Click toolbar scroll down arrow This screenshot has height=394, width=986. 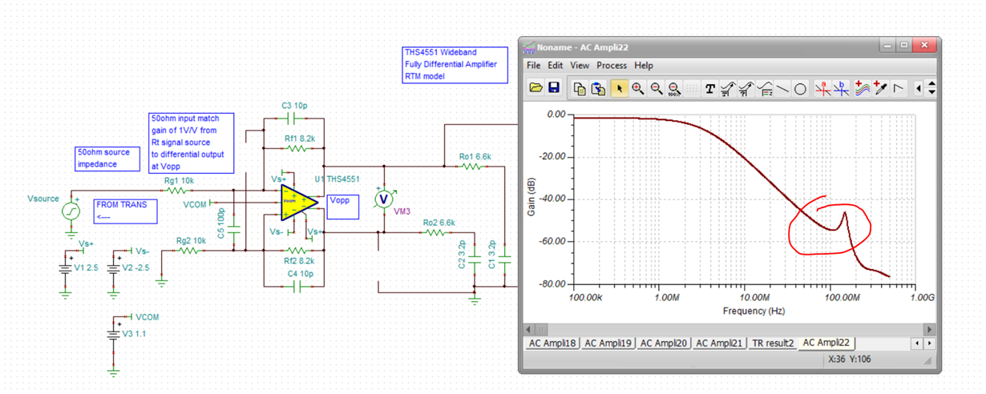931,93
